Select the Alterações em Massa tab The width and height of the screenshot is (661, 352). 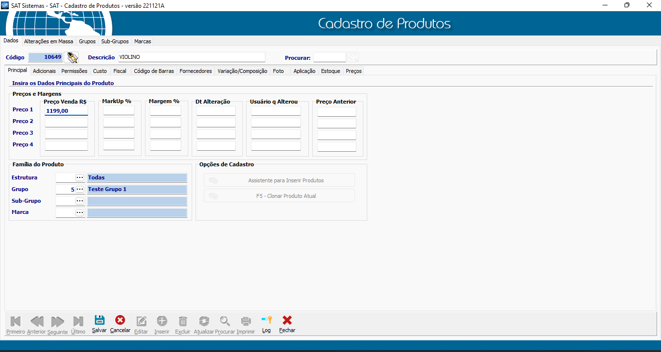(49, 41)
